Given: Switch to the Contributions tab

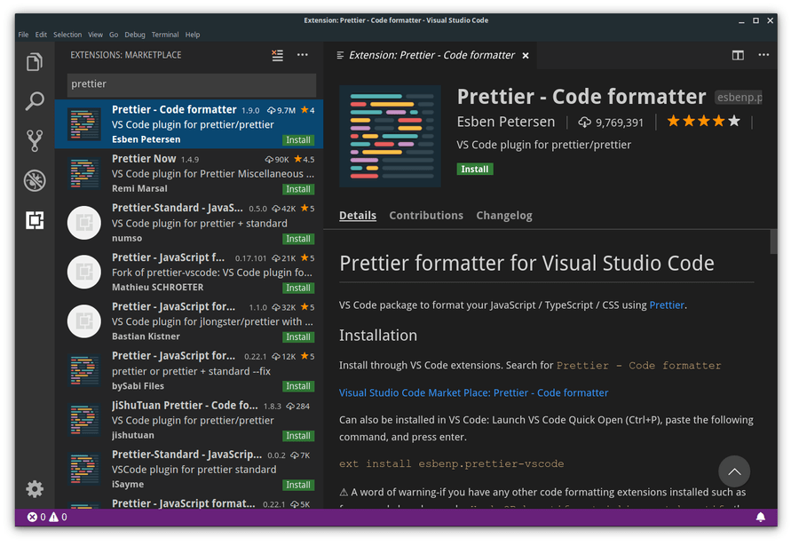Looking at the screenshot, I should point(426,215).
